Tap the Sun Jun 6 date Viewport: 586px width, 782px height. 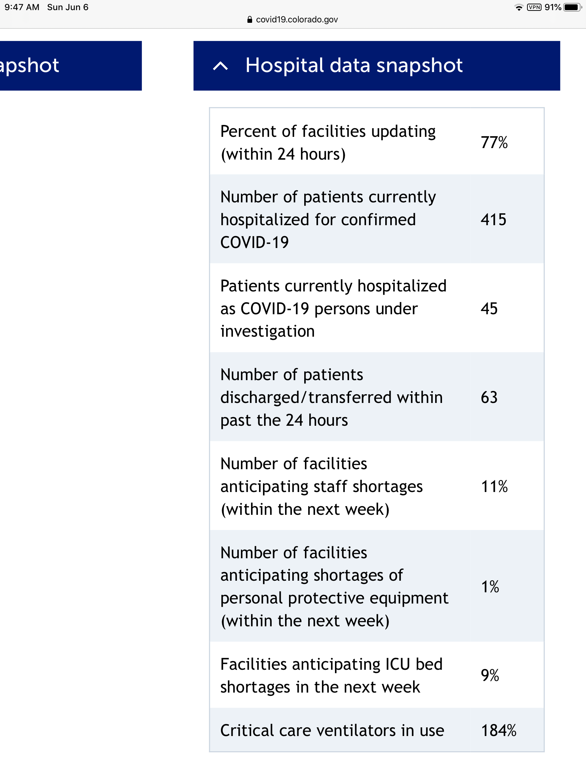(x=68, y=7)
